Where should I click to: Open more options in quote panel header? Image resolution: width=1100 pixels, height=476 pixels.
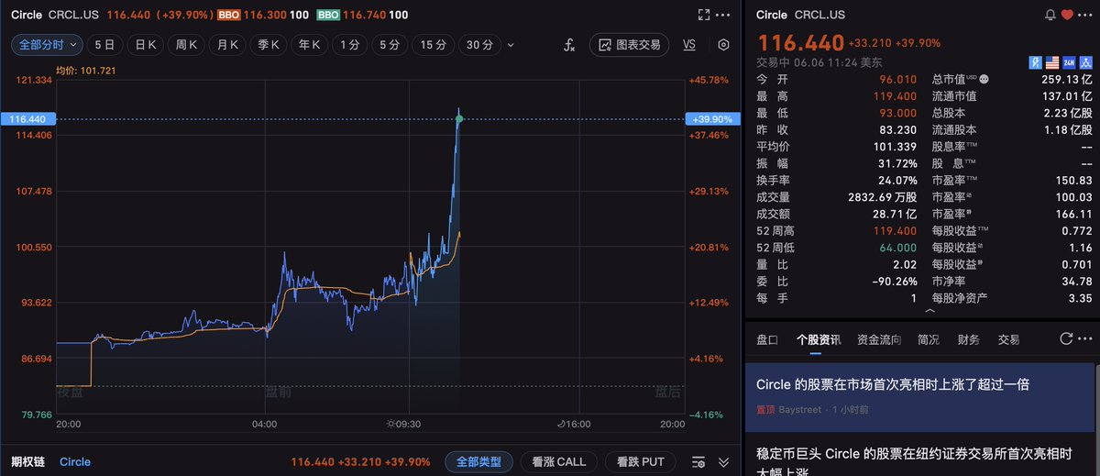(x=1085, y=15)
